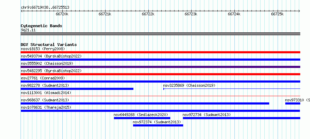Click the nssv18153 (Perry2008) red variant bar
Viewport: 310px width, 139px height.
160,52
